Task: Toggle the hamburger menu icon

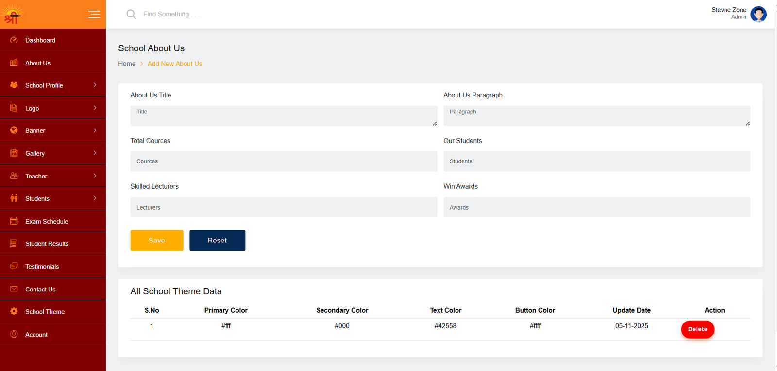Action: tap(94, 14)
